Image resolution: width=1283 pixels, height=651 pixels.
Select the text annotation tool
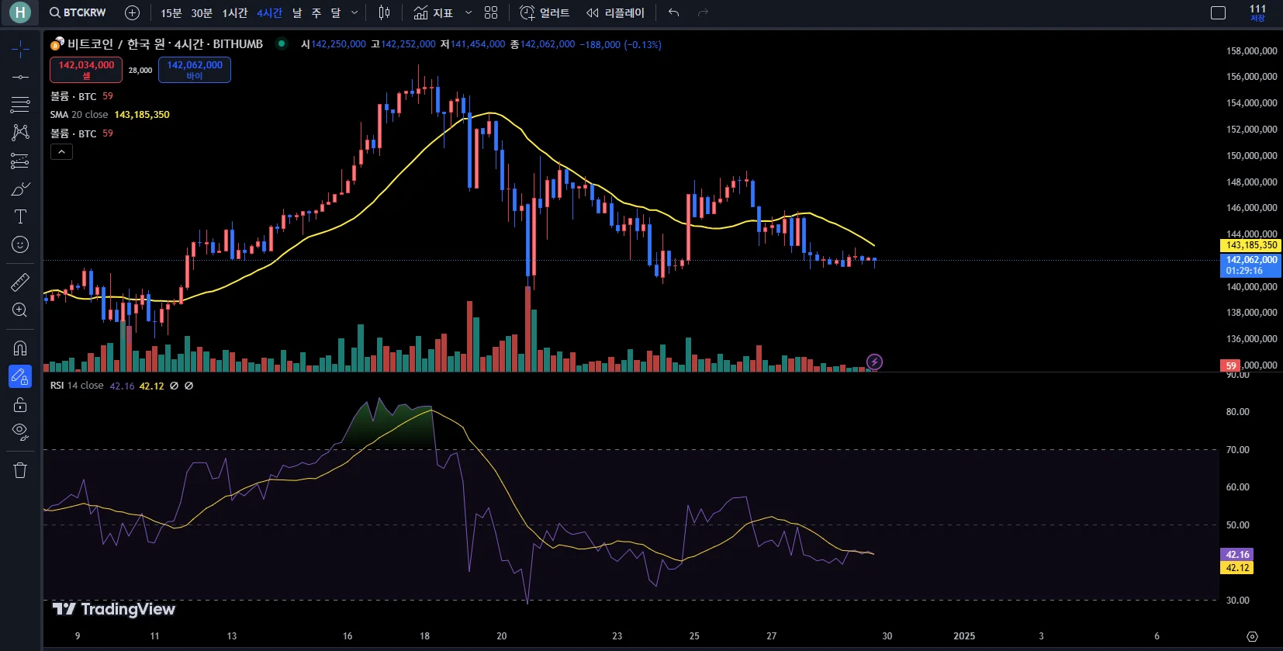20,216
